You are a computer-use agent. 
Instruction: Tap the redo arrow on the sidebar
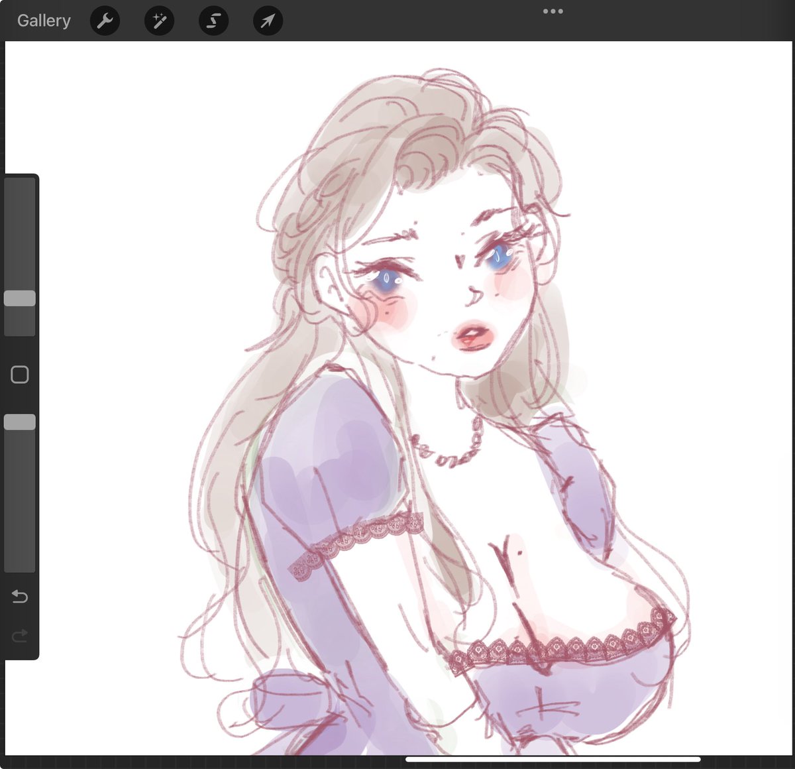pos(19,635)
